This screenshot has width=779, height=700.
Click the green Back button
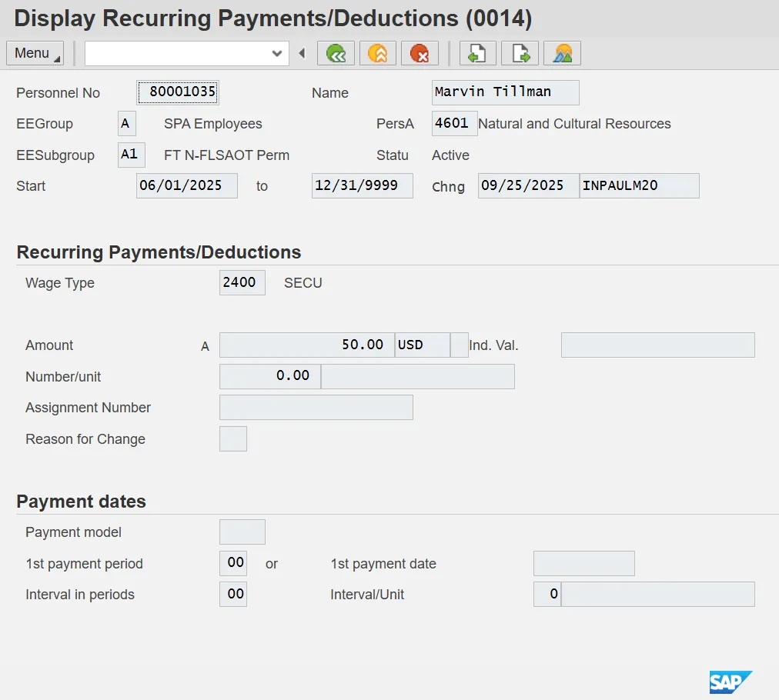(336, 53)
